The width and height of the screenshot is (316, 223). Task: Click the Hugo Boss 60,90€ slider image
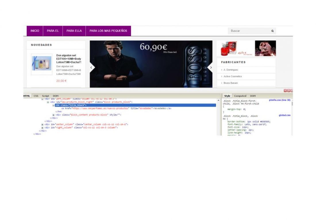tap(151, 64)
